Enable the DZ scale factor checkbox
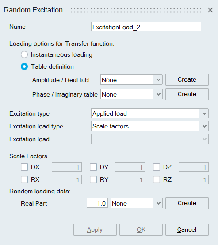The height and width of the screenshot is (245, 218). click(x=157, y=167)
